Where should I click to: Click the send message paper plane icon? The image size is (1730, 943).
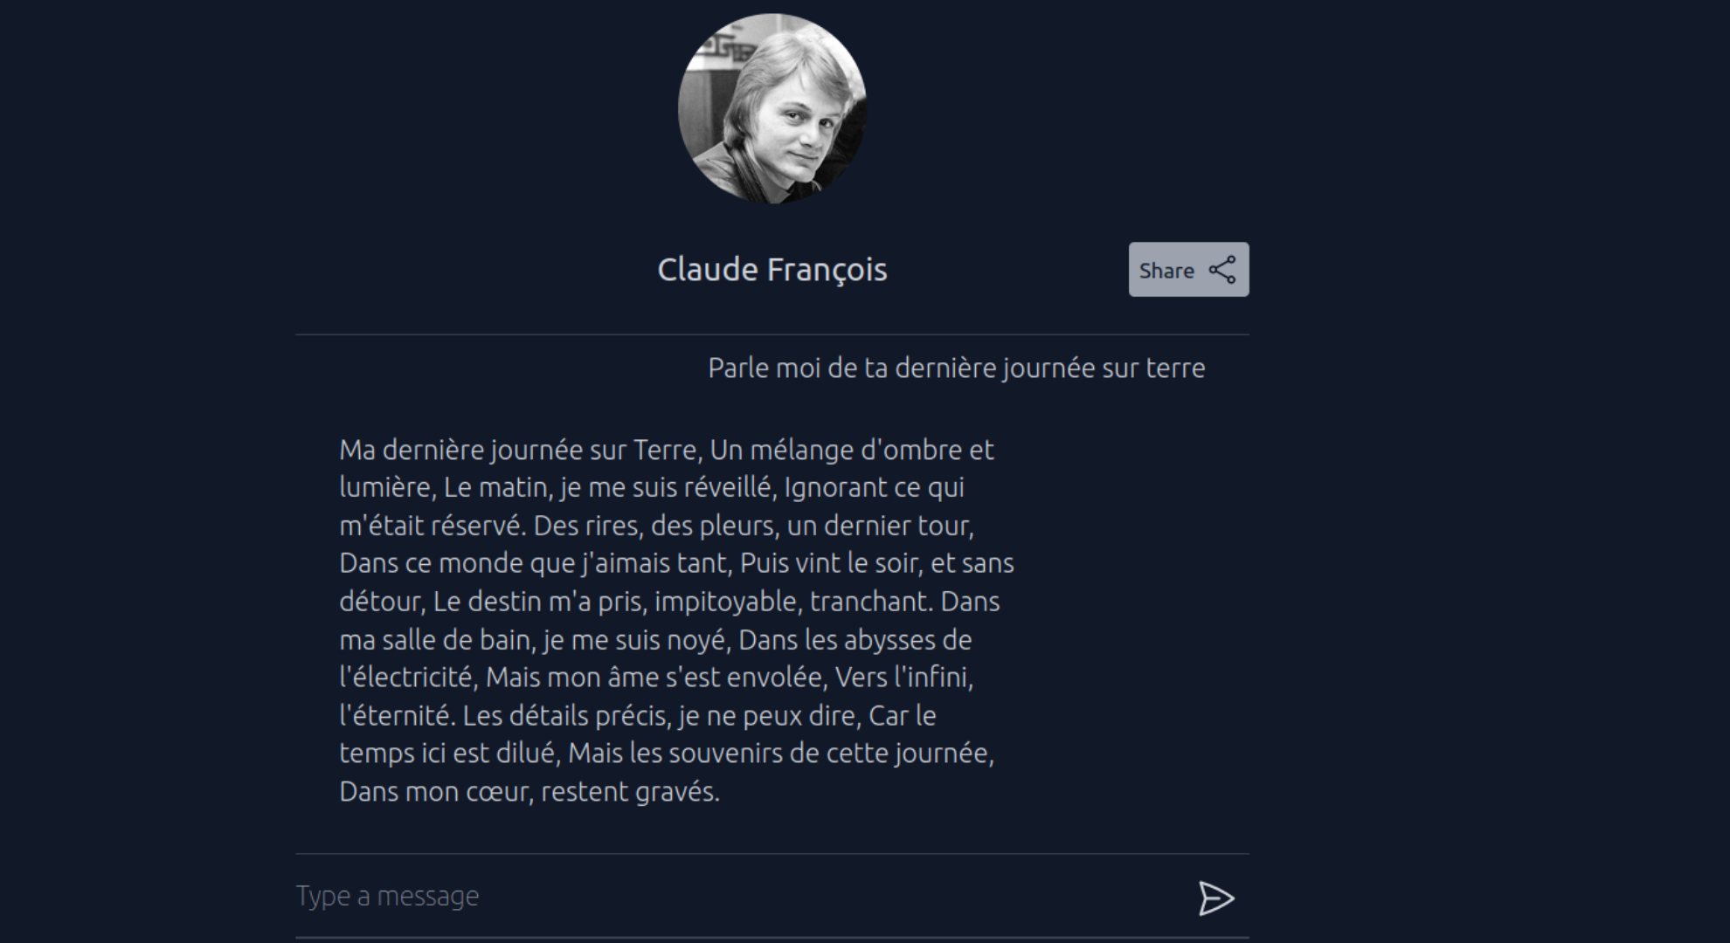click(1215, 898)
